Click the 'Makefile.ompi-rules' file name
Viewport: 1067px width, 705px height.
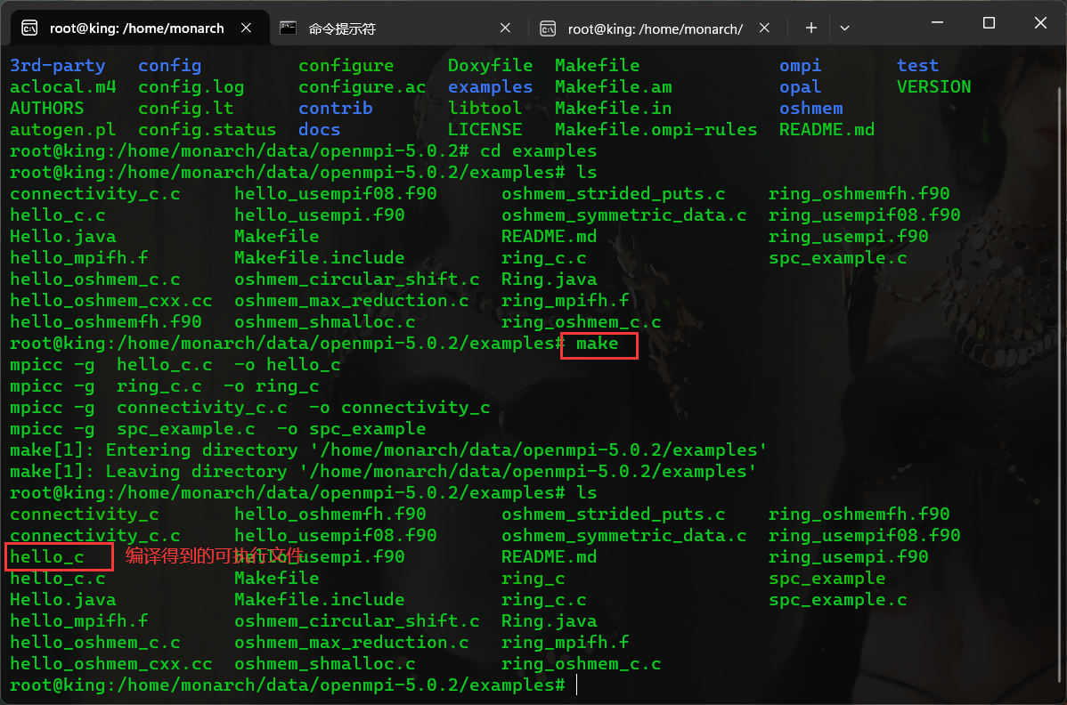pyautogui.click(x=656, y=130)
